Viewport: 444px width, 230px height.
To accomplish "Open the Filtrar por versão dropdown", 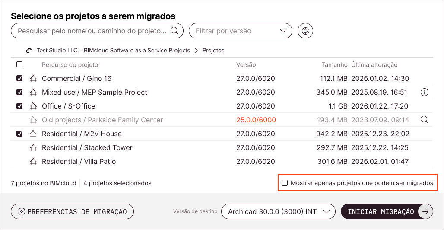I will (241, 31).
